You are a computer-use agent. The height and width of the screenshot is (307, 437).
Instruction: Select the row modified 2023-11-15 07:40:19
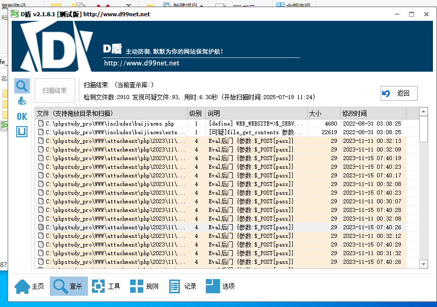(x=221, y=158)
